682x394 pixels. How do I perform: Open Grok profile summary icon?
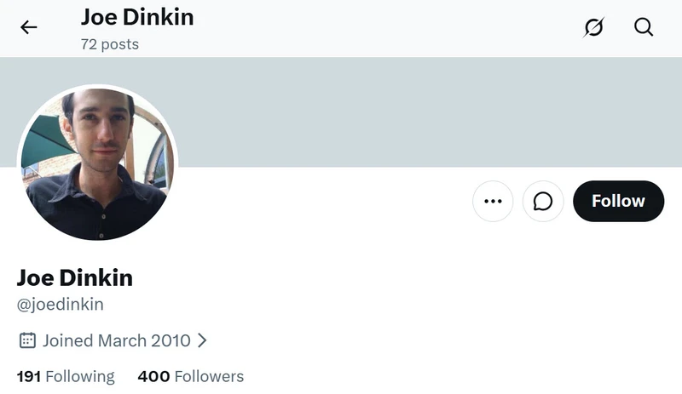point(593,27)
